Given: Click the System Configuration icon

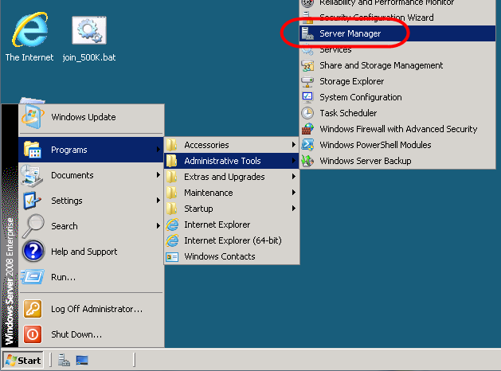Looking at the screenshot, I should (x=307, y=97).
